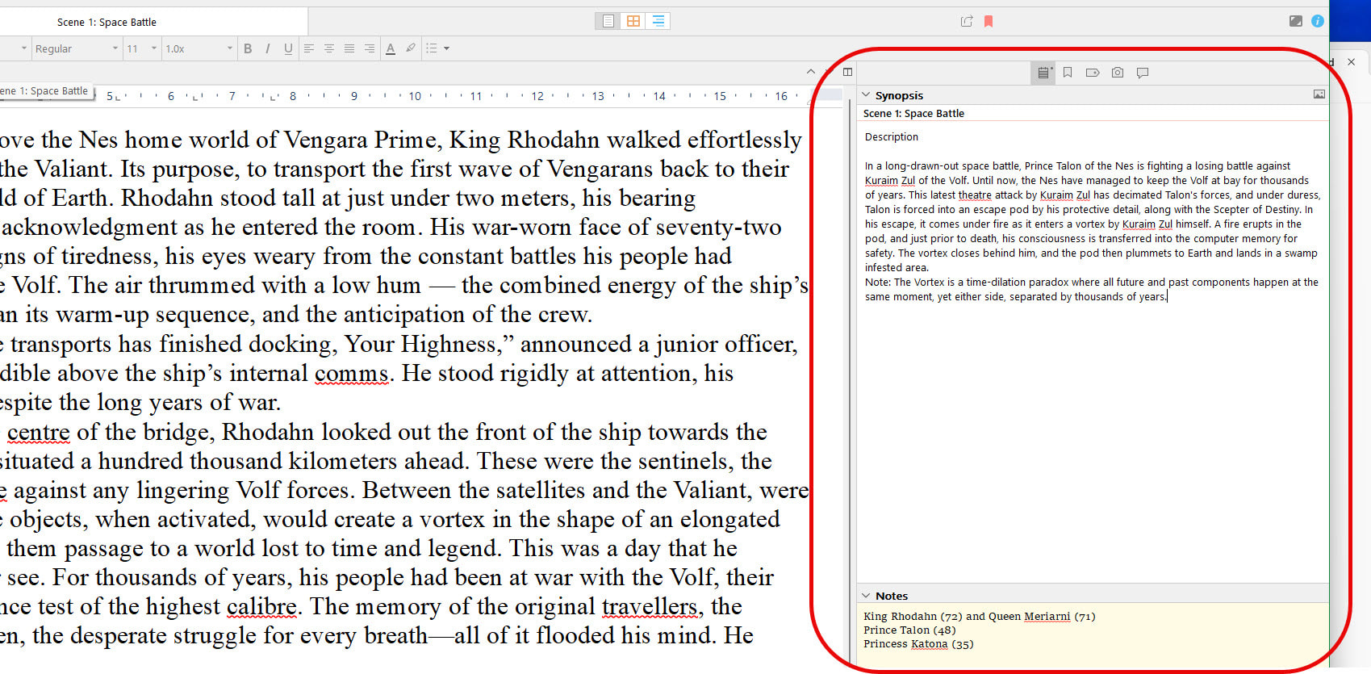Enter composition mode from the toolbar
Screen dimensions: 1371x674
pos(1295,21)
